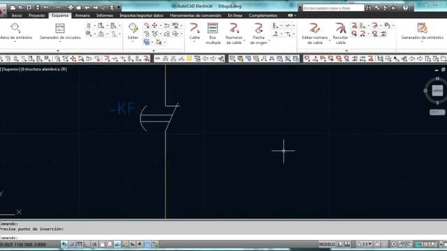This screenshot has height=251, width=447.
Task: Open the Proyecto ribbon tab
Action: point(36,15)
